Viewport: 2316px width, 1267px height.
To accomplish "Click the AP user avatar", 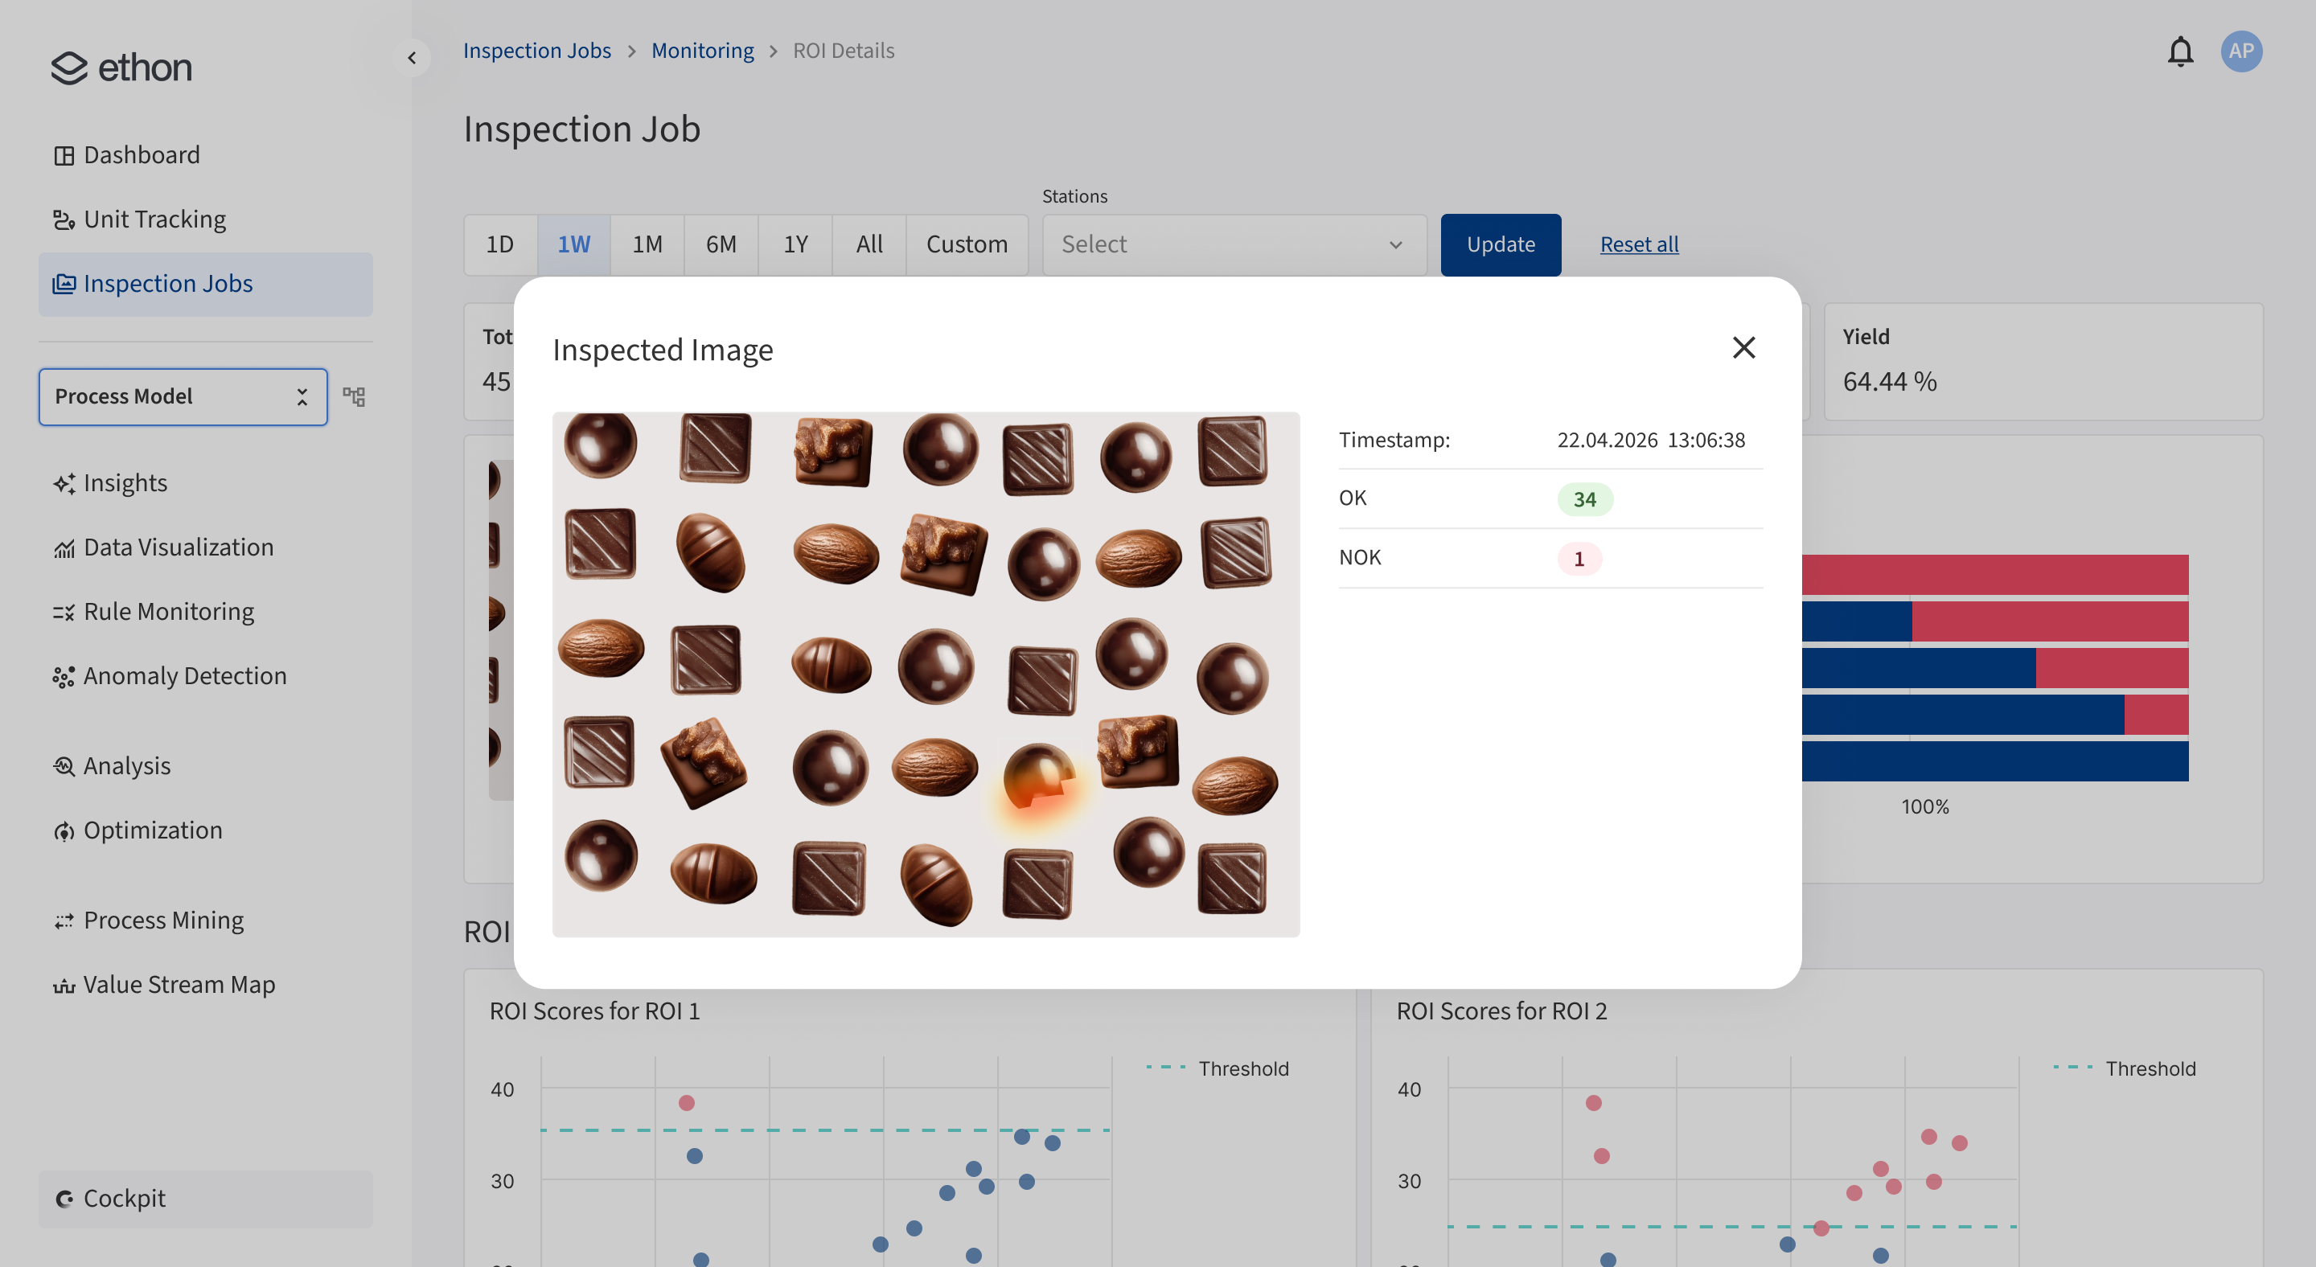I will coord(2241,51).
